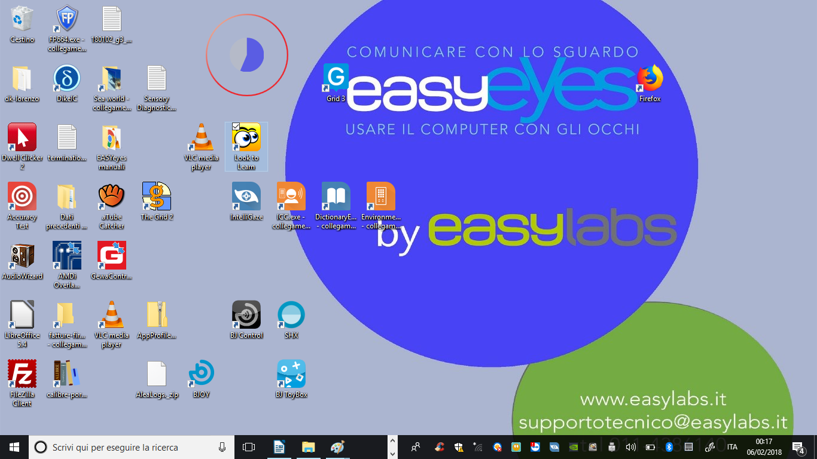Viewport: 817px width, 459px height.
Task: Launch the FP664.exe shortcut
Action: click(67, 28)
